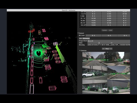
Task: Click the next frame '>' arrow
Action: tap(111, 49)
